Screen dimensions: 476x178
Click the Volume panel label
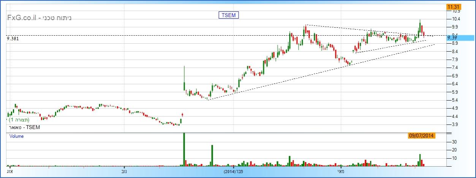pos(16,136)
